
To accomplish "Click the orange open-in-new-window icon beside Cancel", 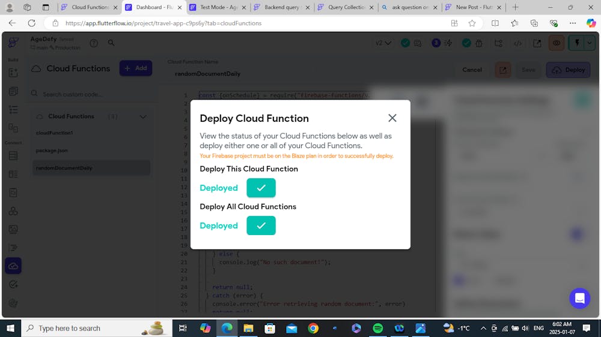I will [x=503, y=70].
